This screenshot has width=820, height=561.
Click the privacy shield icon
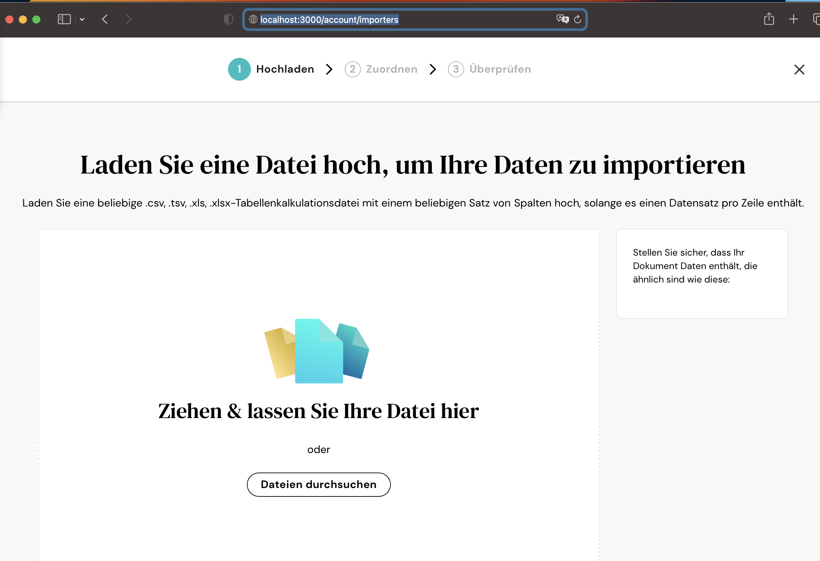[229, 19]
